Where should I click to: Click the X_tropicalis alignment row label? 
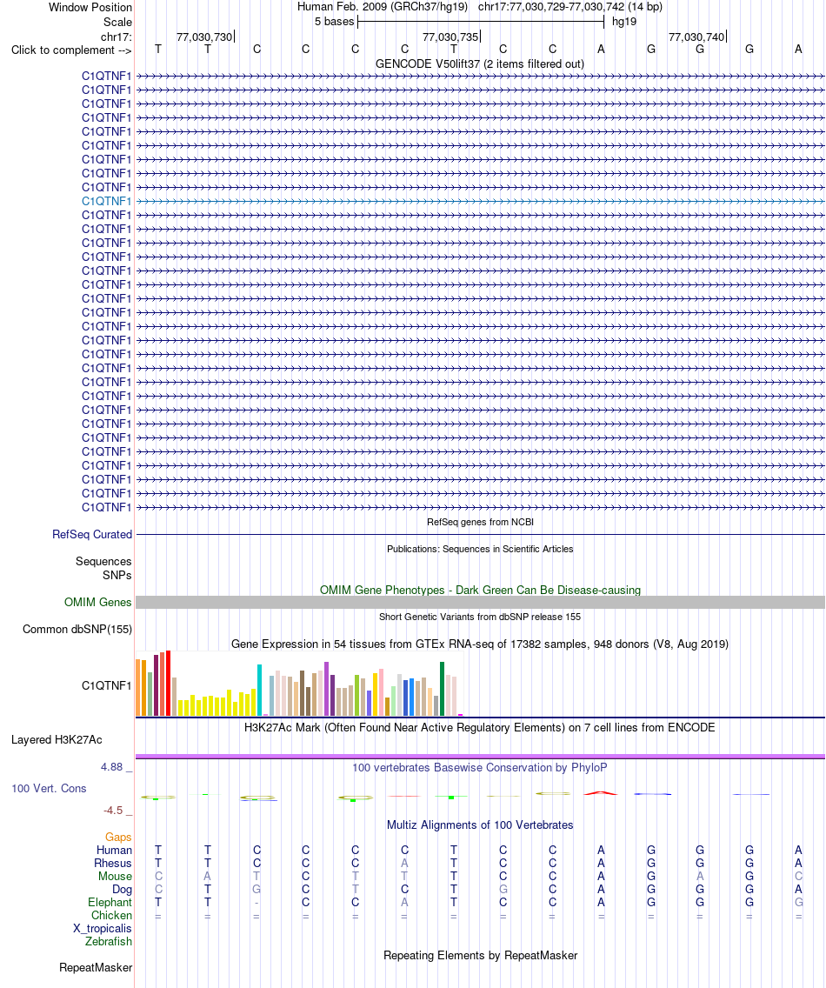click(102, 929)
